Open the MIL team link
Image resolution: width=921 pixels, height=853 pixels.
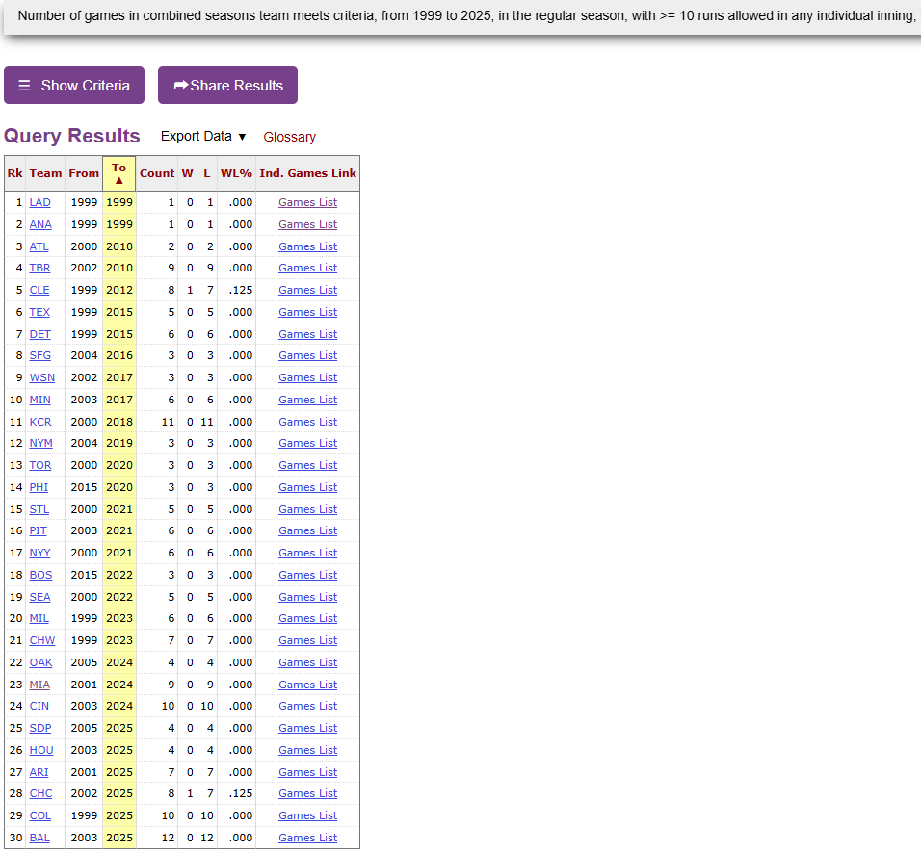click(x=39, y=618)
